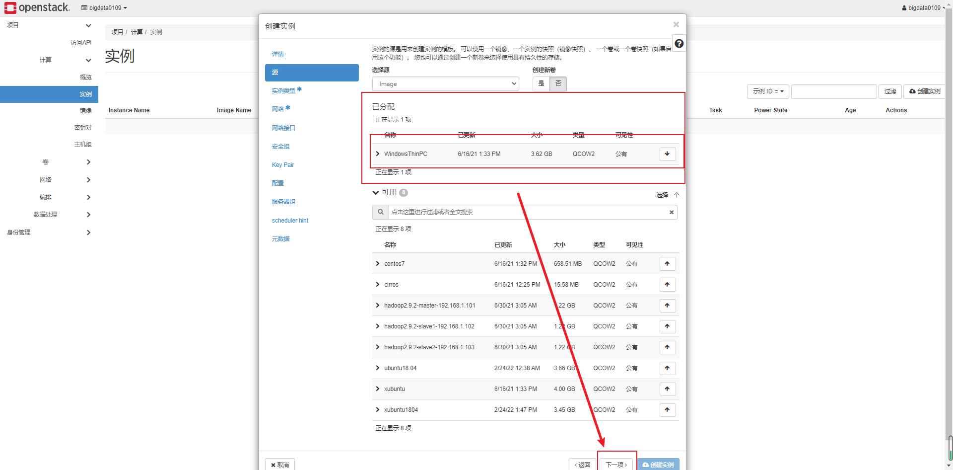Remove WindowsThinPC with the down arrow
The image size is (953, 470).
tap(668, 154)
